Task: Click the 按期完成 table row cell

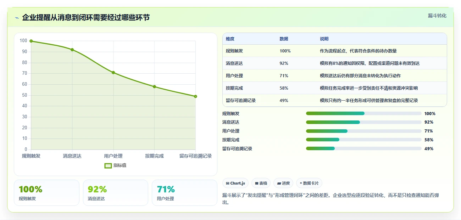Action: tap(234, 88)
